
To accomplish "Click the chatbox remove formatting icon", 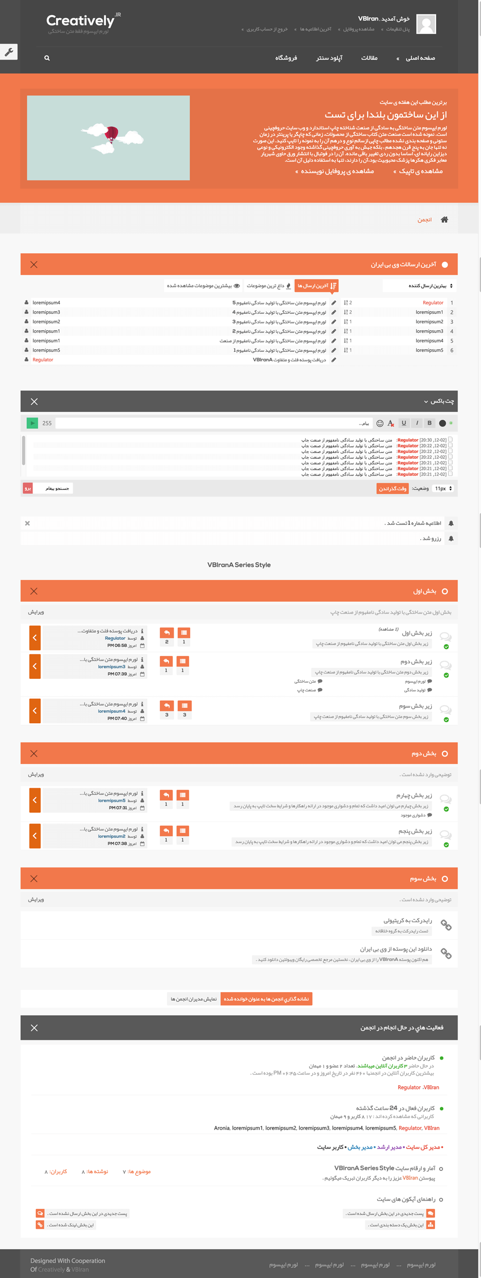I will point(391,424).
